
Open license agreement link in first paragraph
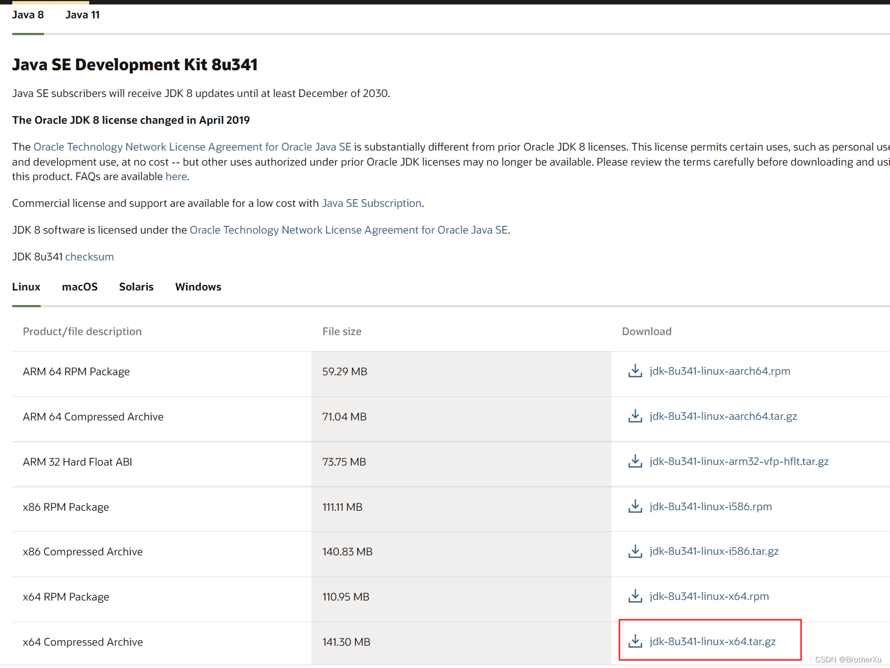[x=192, y=147]
